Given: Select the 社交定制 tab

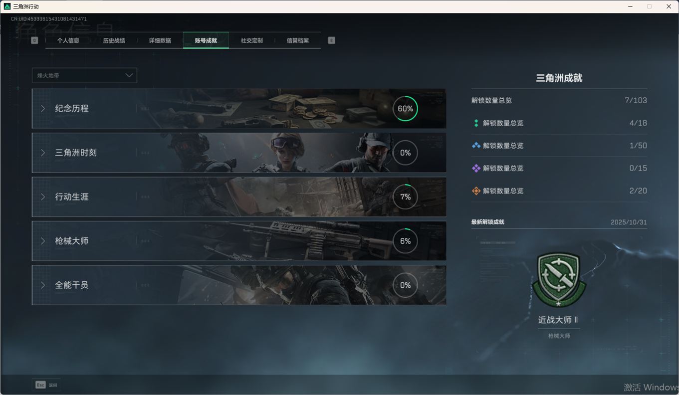Looking at the screenshot, I should coord(251,40).
